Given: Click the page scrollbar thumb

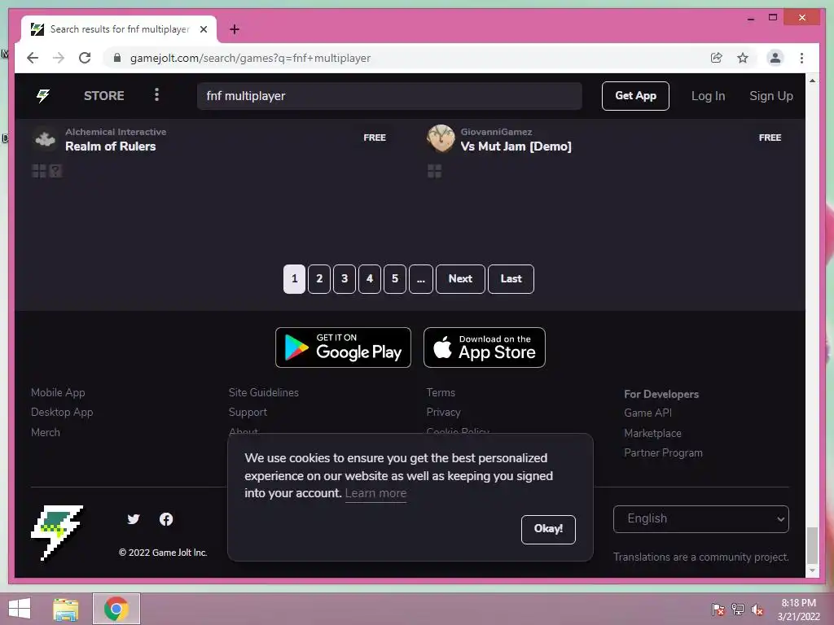Looking at the screenshot, I should 812,544.
